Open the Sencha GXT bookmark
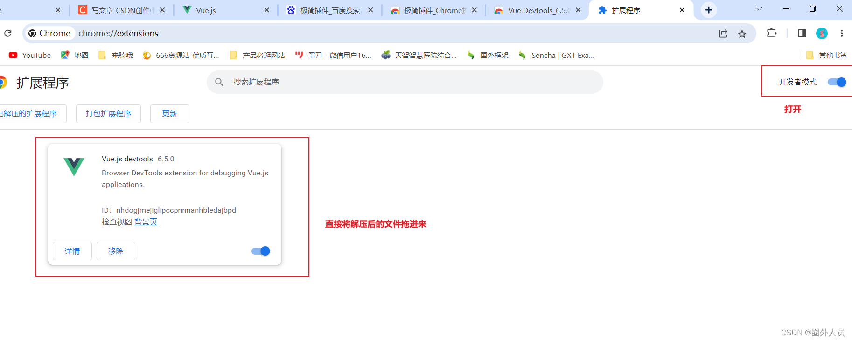The image size is (852, 341). coord(556,55)
